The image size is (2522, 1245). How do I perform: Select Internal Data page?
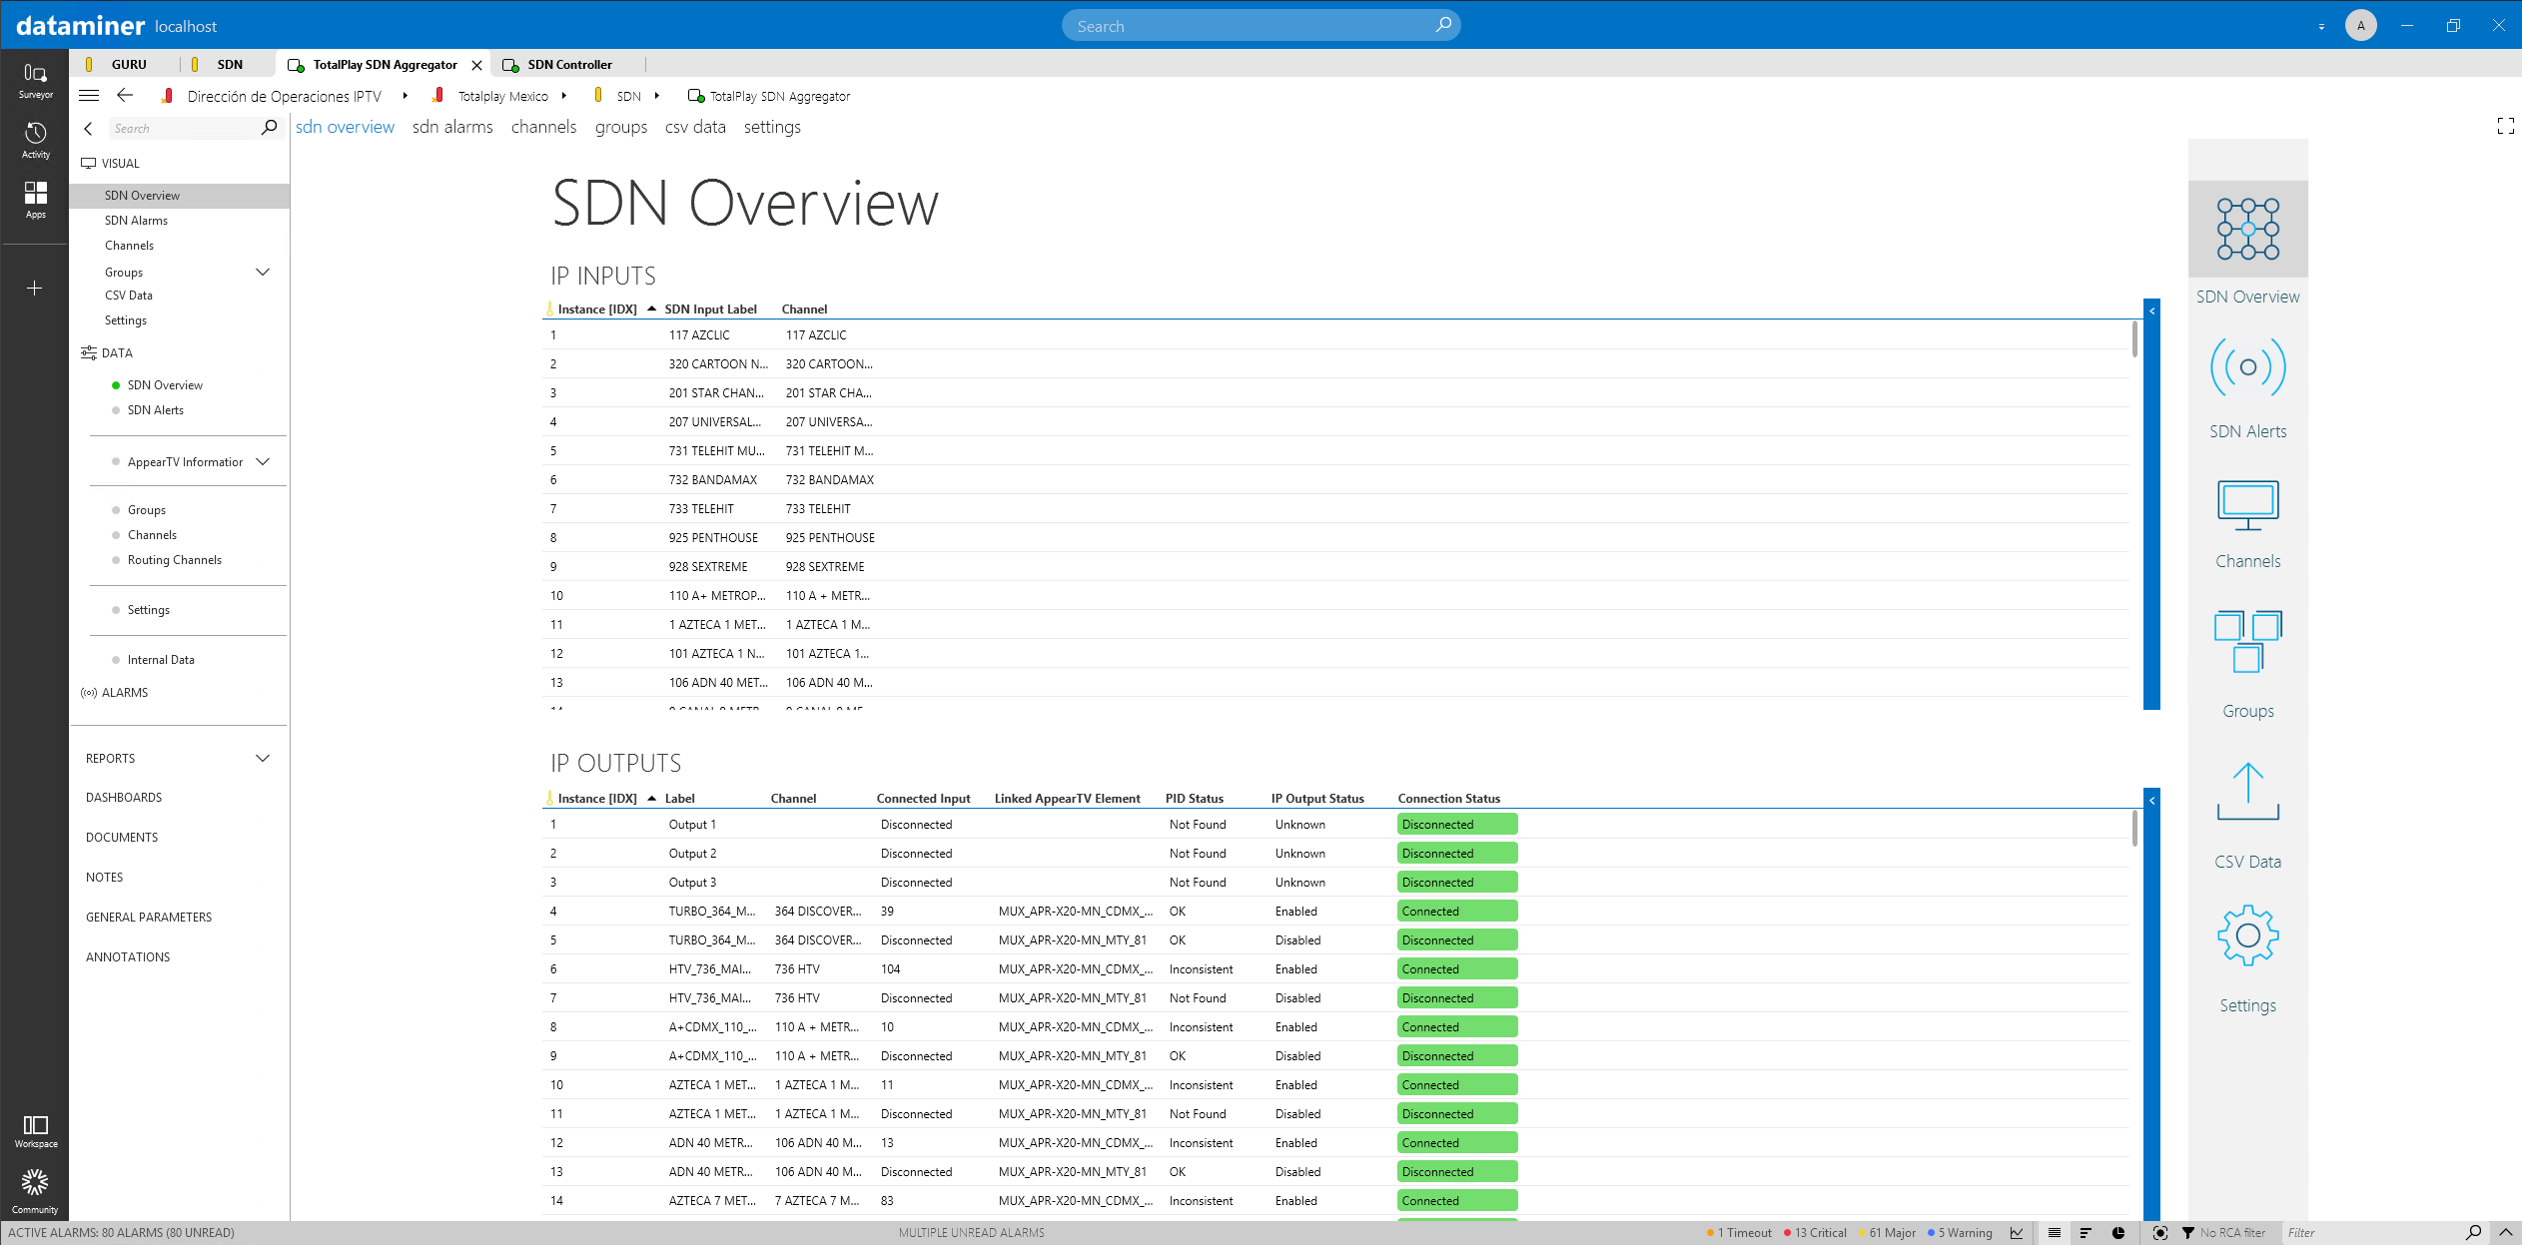pos(161,660)
